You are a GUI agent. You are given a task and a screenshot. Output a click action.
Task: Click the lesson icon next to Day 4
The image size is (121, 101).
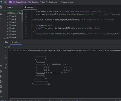click(x=10, y=25)
